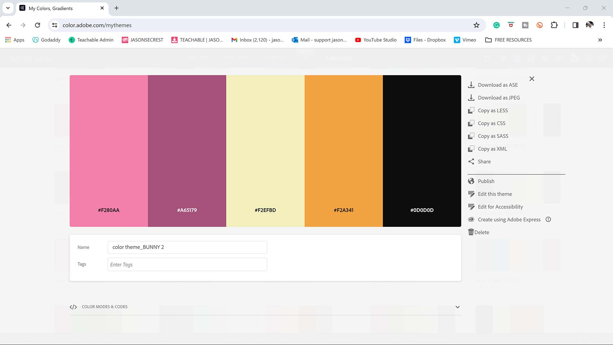Click the Download as JPEG icon

click(x=471, y=98)
